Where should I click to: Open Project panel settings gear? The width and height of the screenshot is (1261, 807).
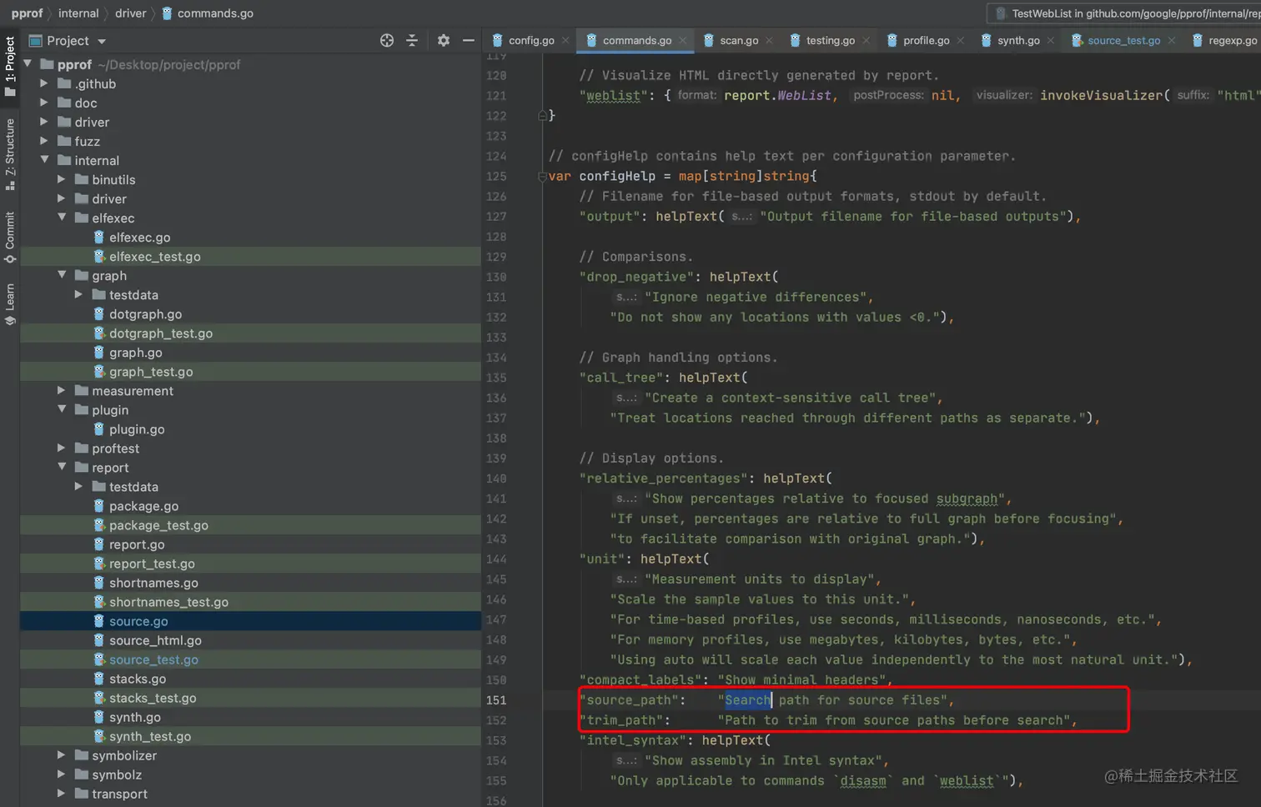tap(444, 40)
